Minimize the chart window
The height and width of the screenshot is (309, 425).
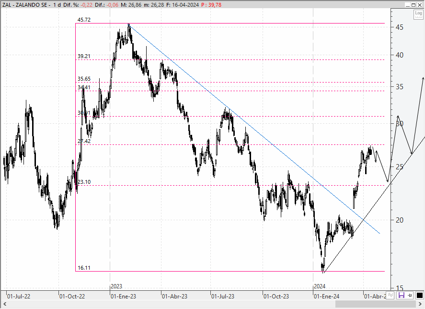[408, 5]
